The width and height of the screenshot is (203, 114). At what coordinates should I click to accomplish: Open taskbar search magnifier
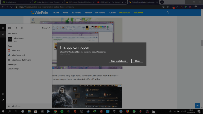[x=9, y=111]
